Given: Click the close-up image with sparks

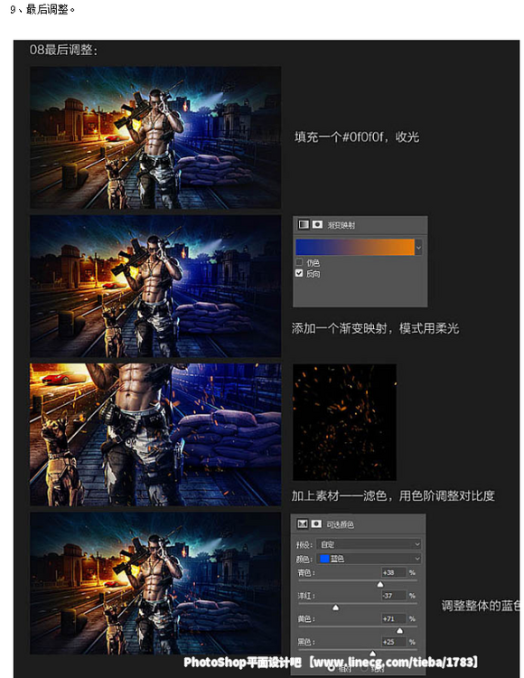Looking at the screenshot, I should (x=155, y=435).
